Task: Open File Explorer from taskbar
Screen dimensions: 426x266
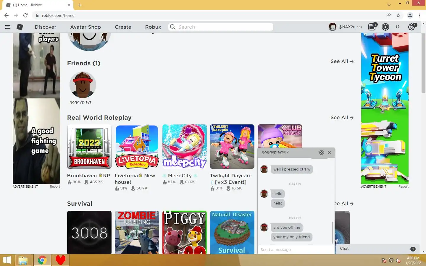Action: (x=23, y=260)
